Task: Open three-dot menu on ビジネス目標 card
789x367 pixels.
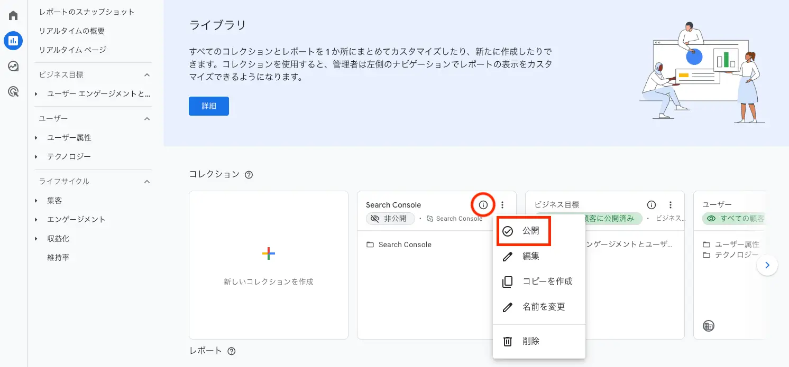Action: coord(671,205)
